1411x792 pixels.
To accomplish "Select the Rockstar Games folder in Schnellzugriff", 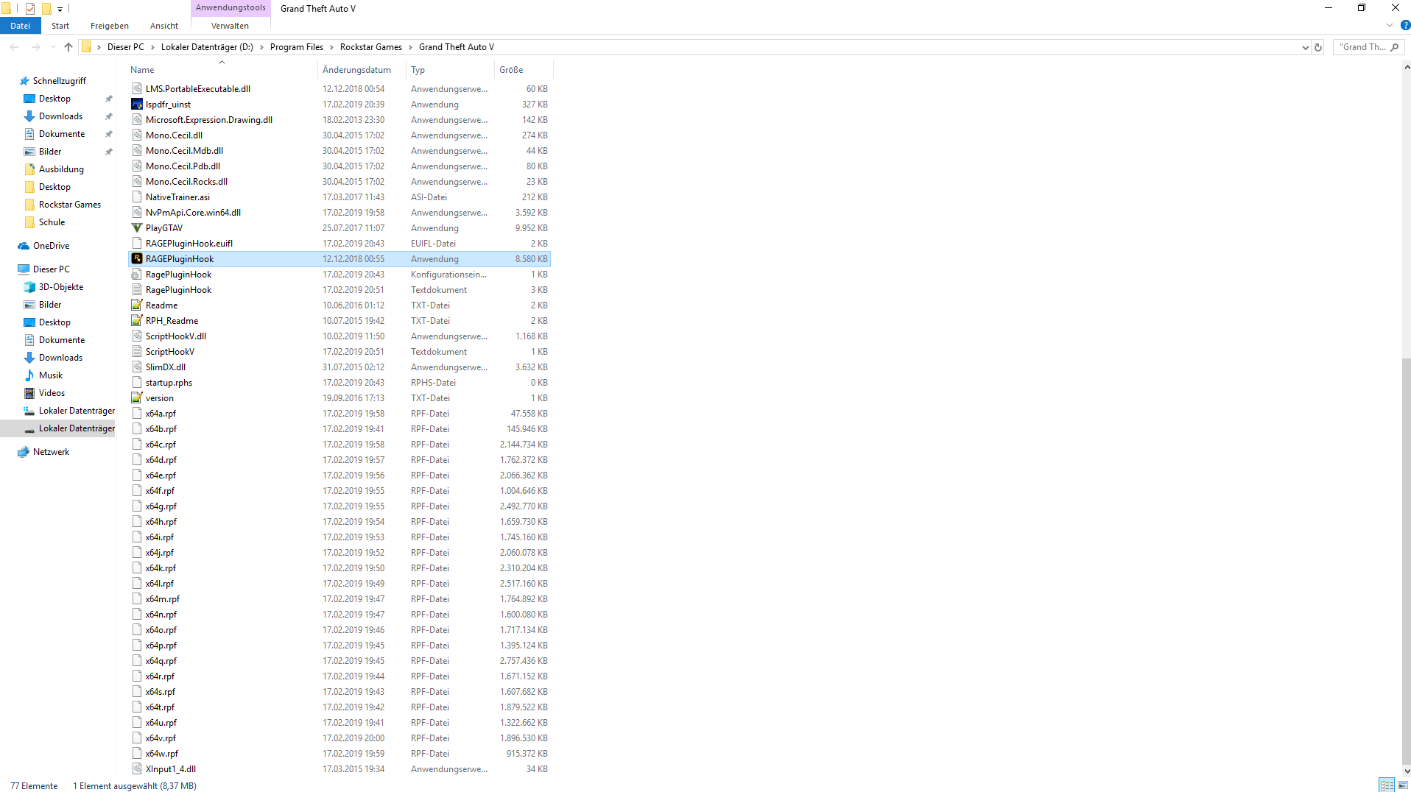I will coord(70,205).
